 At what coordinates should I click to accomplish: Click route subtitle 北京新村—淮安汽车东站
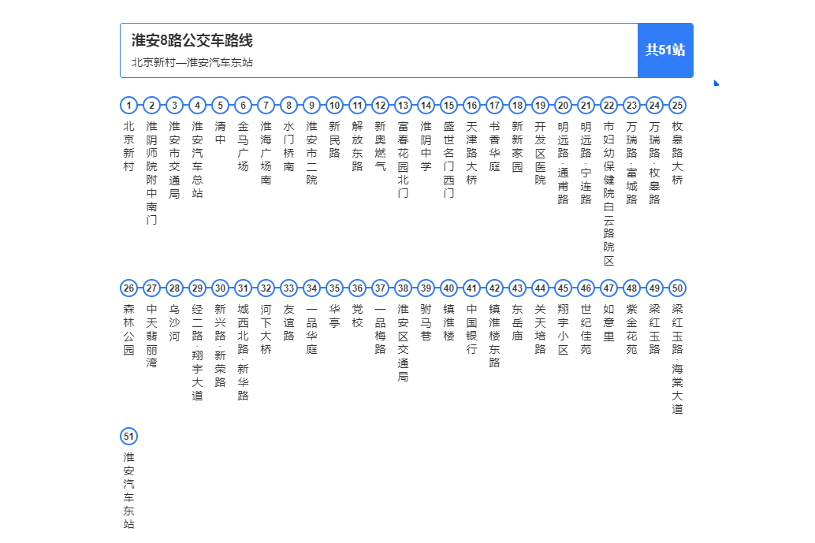pyautogui.click(x=192, y=63)
